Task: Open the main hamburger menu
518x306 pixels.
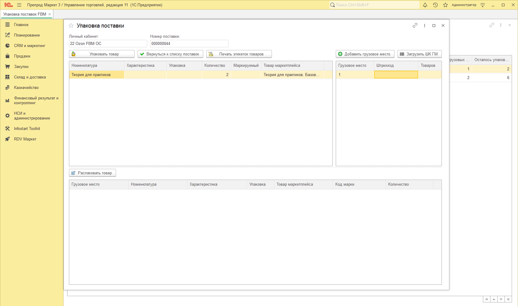Action: (19, 5)
